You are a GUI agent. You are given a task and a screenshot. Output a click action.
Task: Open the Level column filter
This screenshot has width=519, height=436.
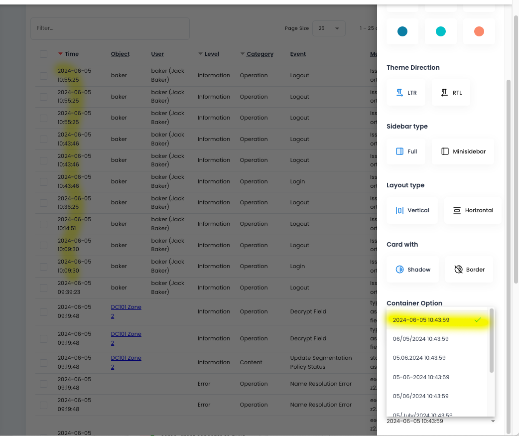[x=201, y=54]
